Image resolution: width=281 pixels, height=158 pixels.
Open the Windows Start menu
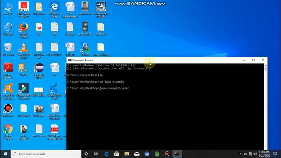click(5, 154)
